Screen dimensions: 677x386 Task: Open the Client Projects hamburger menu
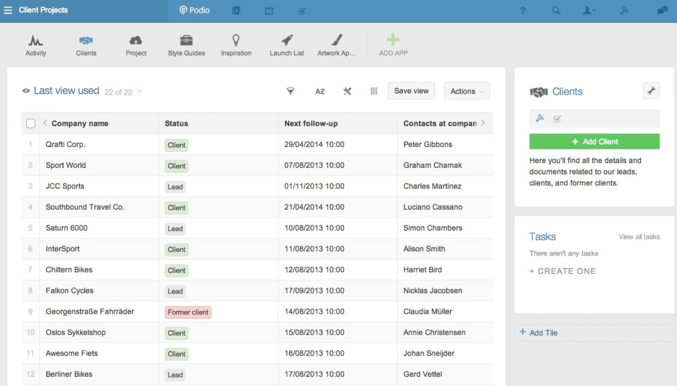tap(8, 10)
